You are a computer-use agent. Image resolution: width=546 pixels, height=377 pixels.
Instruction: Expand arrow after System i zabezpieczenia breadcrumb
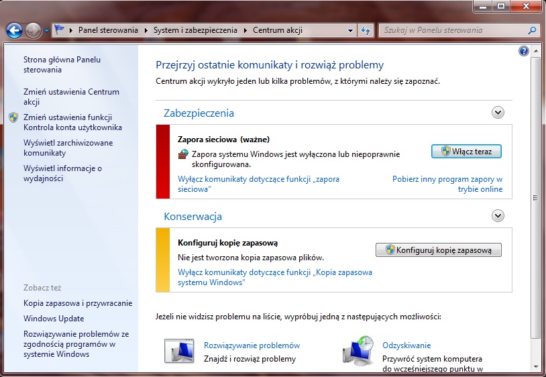coord(245,30)
